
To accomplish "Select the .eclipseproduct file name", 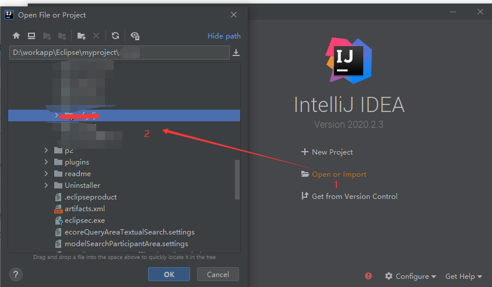I will [91, 197].
